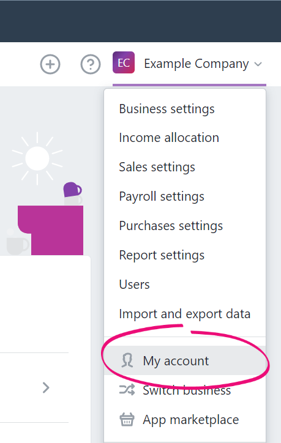Go to Sales settings
This screenshot has width=281, height=443.
click(x=157, y=167)
